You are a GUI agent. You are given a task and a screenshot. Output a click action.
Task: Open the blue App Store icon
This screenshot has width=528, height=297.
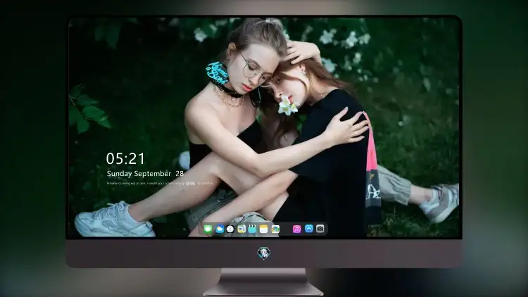(x=309, y=229)
